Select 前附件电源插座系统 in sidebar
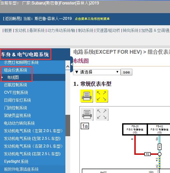Image resolution: width=170 pixels, height=173 pixels. click(21, 169)
